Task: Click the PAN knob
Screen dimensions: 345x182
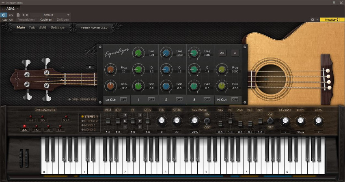Action: coord(162,121)
